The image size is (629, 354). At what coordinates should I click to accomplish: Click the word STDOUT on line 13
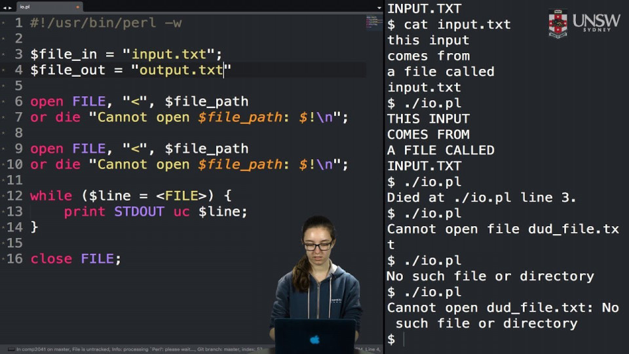(139, 212)
